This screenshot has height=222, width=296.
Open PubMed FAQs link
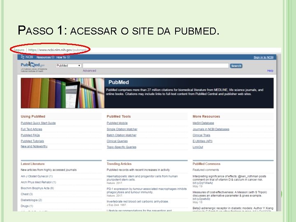click(30, 135)
